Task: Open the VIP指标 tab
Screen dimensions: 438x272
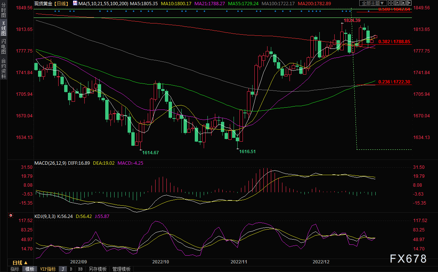Action: pos(48,269)
